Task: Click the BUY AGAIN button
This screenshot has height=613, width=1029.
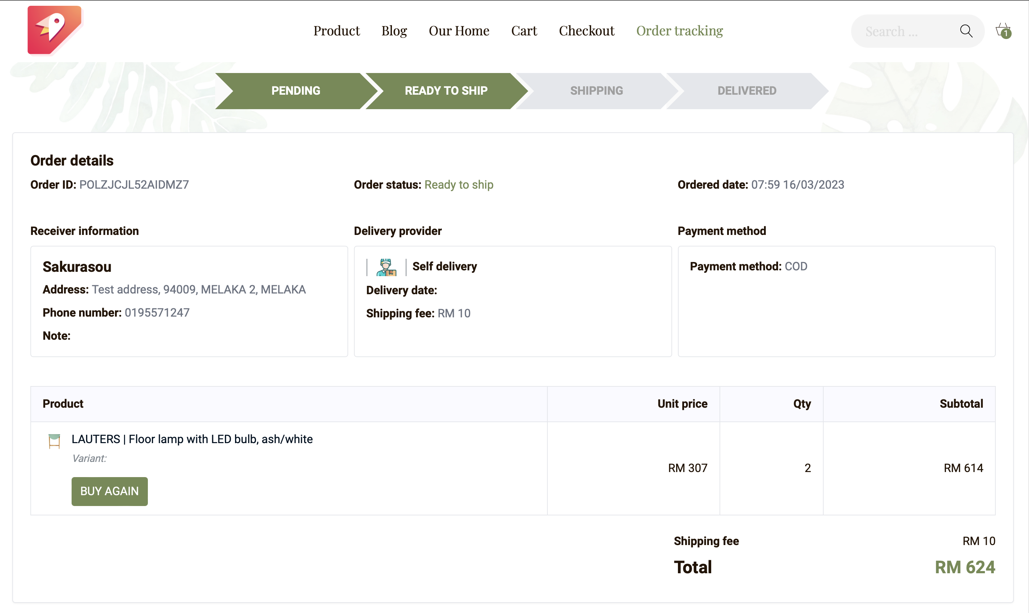Action: 110,491
